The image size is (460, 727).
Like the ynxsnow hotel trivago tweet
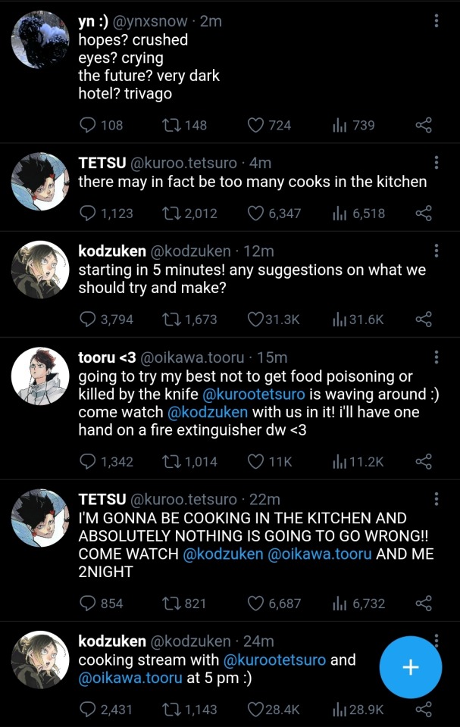tap(257, 125)
